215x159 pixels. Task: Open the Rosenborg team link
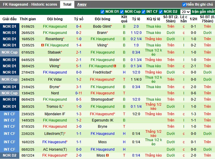click(x=55, y=39)
